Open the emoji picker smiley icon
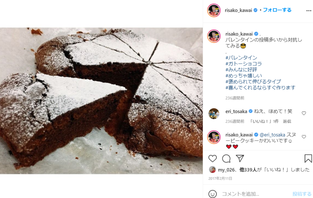The height and width of the screenshot is (198, 313). tap(212, 194)
